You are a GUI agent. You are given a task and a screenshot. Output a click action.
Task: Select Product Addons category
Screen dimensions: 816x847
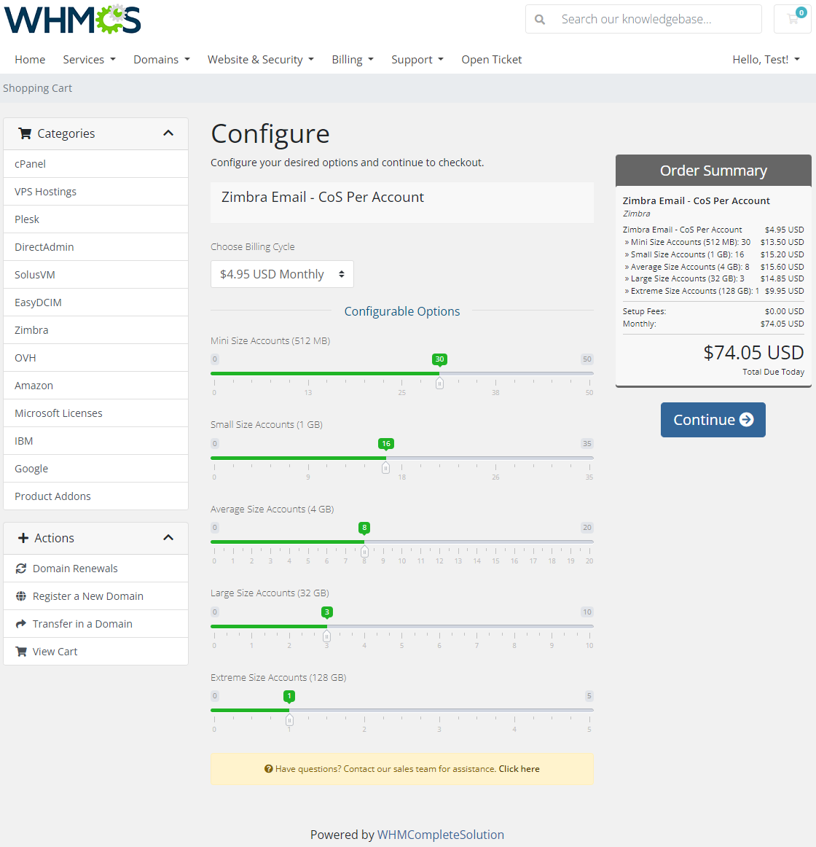tap(95, 496)
